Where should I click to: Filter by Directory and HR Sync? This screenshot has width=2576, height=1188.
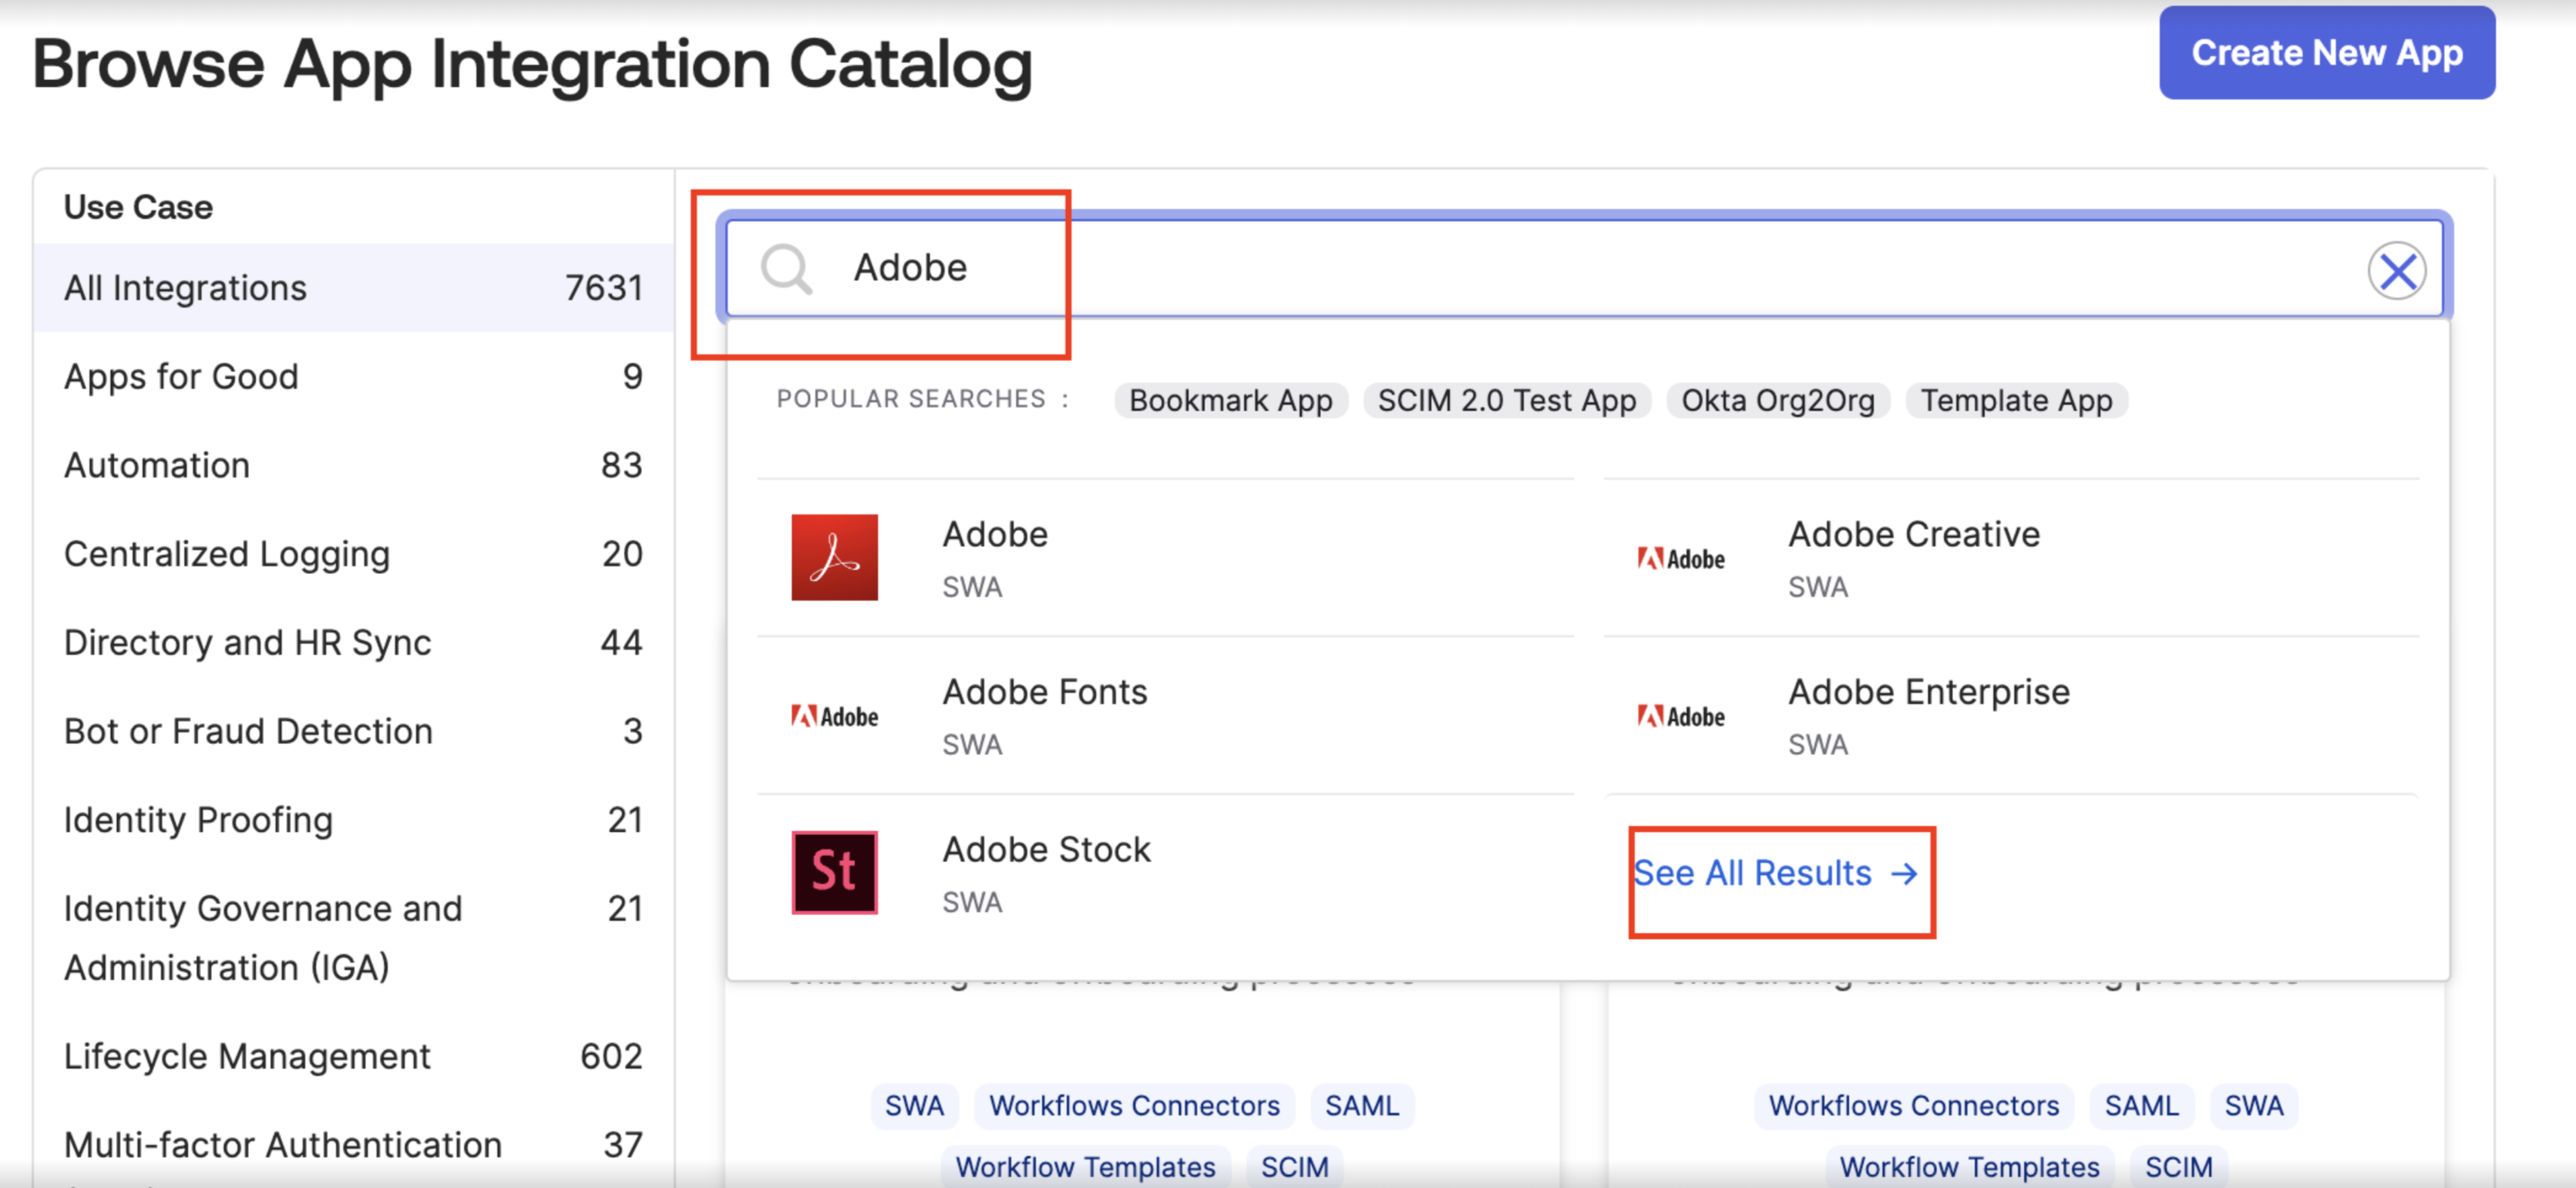click(x=353, y=643)
